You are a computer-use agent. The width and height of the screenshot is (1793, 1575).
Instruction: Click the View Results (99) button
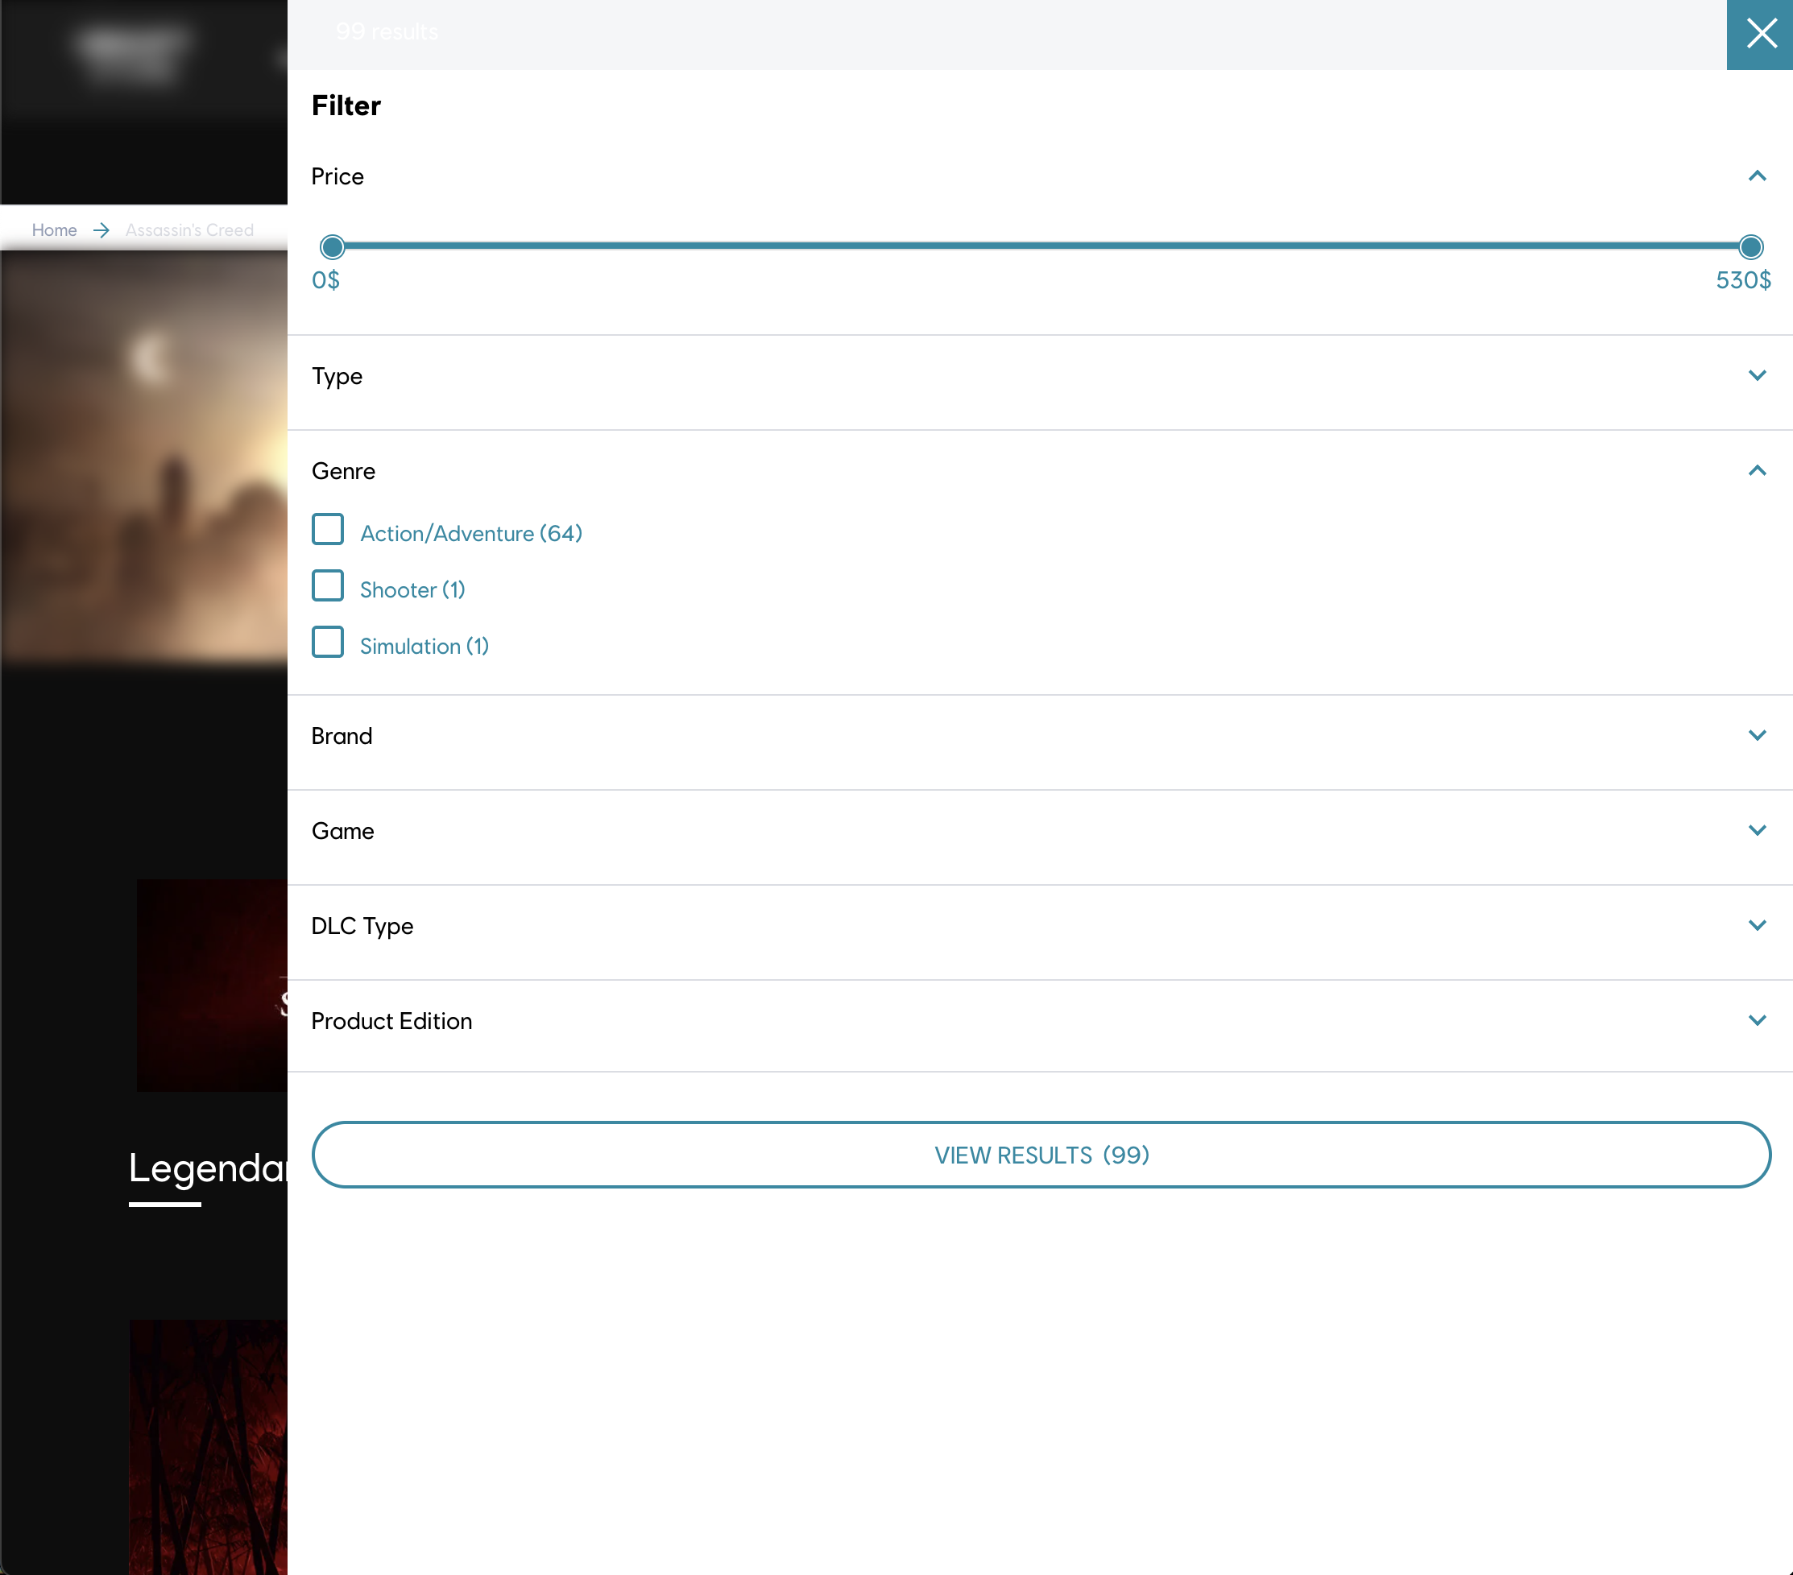[x=1041, y=1155]
